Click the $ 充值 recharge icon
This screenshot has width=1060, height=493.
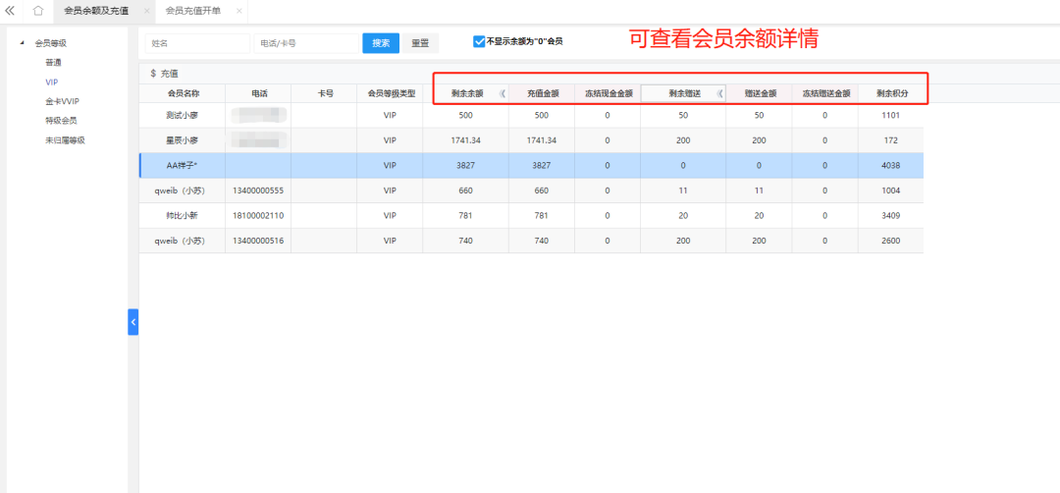click(164, 74)
